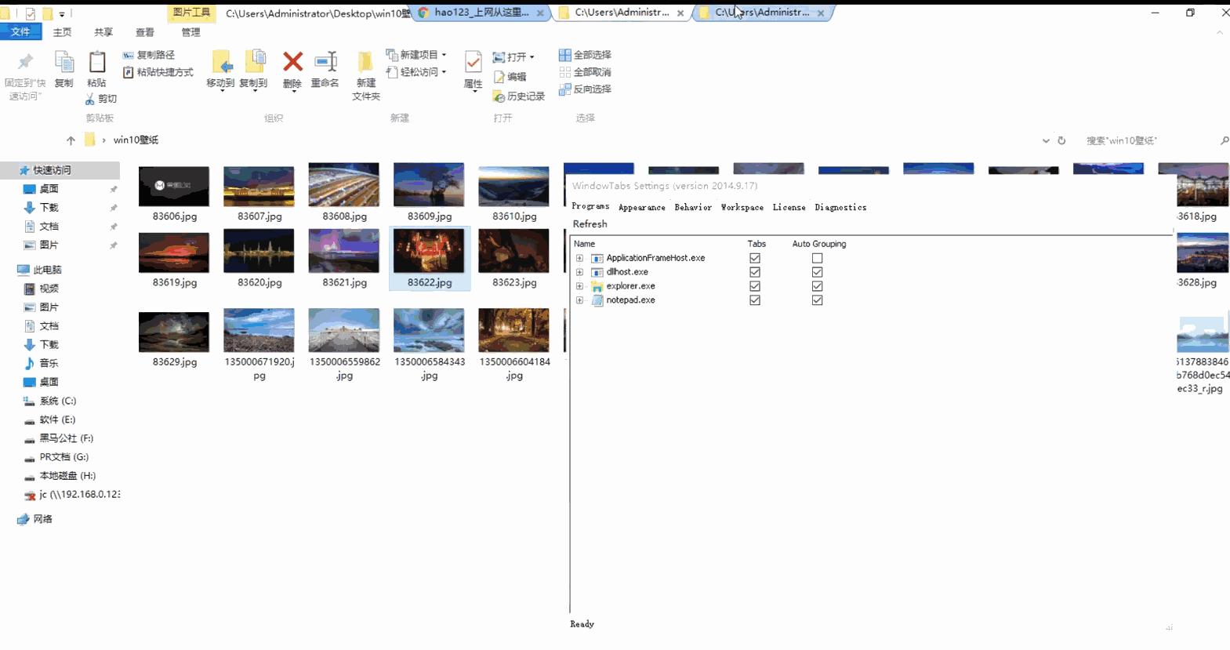Screen dimensions: 1230x650
Task: Open the quick access toolbar customize dropdown
Action: (62, 14)
